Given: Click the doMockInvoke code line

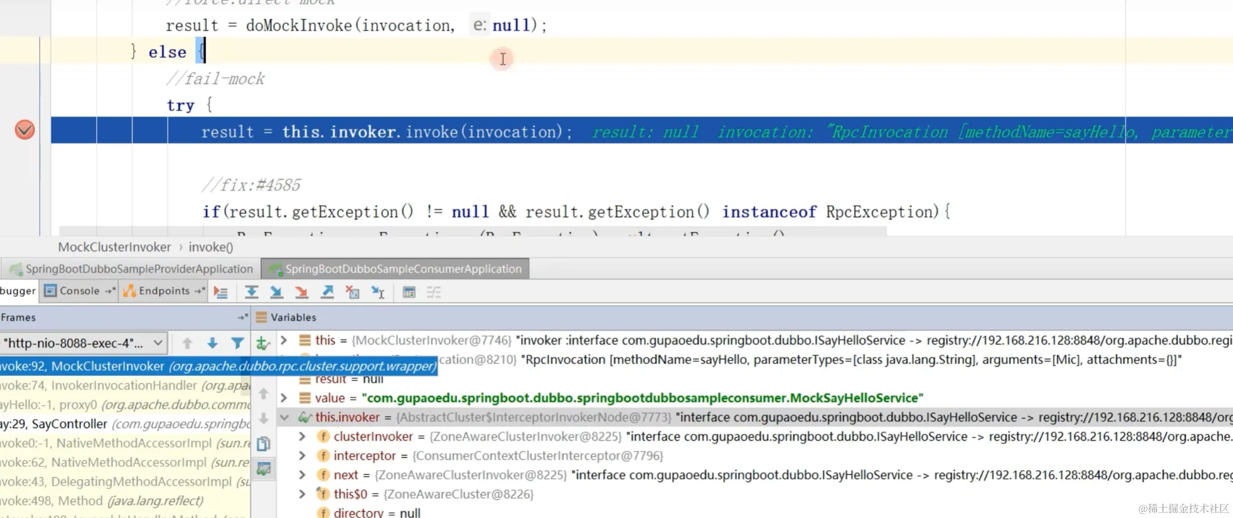Looking at the screenshot, I should click(356, 26).
